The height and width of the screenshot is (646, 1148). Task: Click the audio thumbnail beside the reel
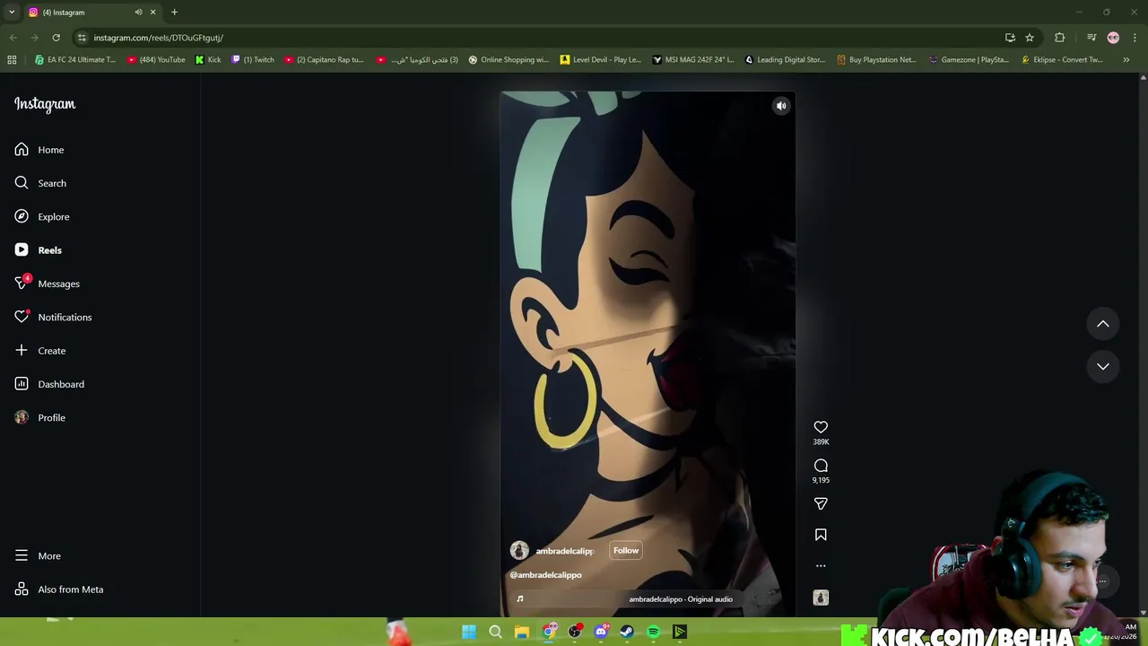[821, 598]
